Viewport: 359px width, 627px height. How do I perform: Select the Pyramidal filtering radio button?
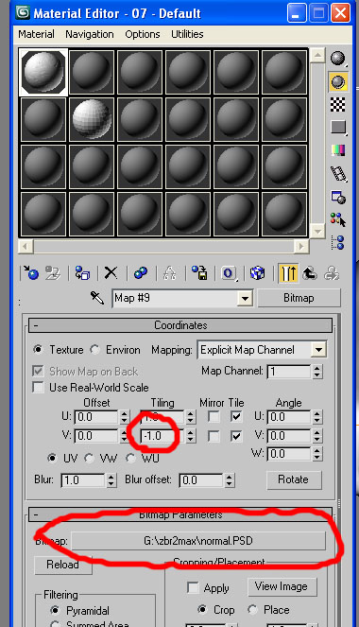tap(55, 610)
